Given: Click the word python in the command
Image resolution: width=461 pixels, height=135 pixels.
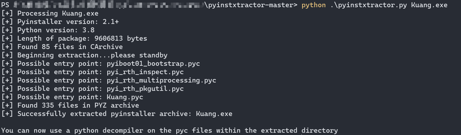Looking at the screenshot, I should pos(313,5).
